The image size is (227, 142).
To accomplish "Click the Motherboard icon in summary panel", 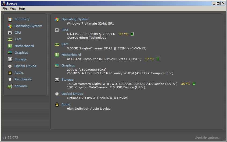I will [x=57, y=55].
